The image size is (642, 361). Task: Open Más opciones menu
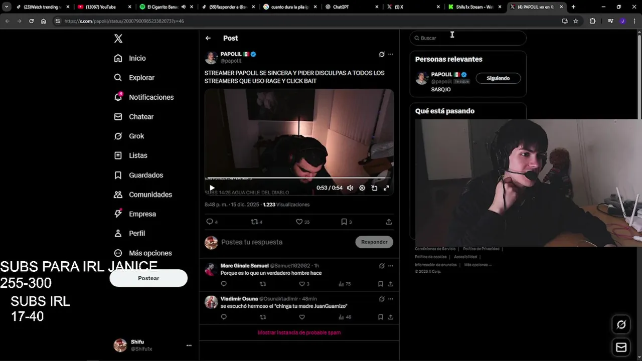pyautogui.click(x=143, y=253)
